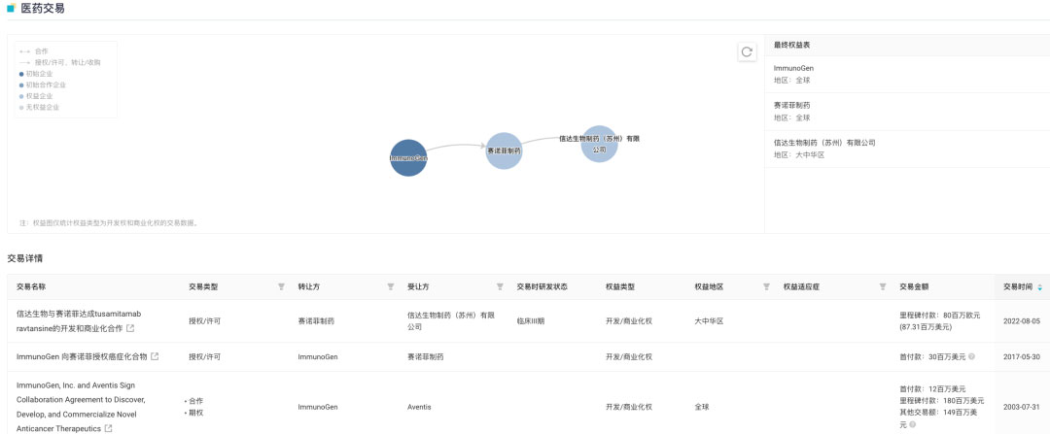Select the ImmunoGen node in graph

point(408,157)
